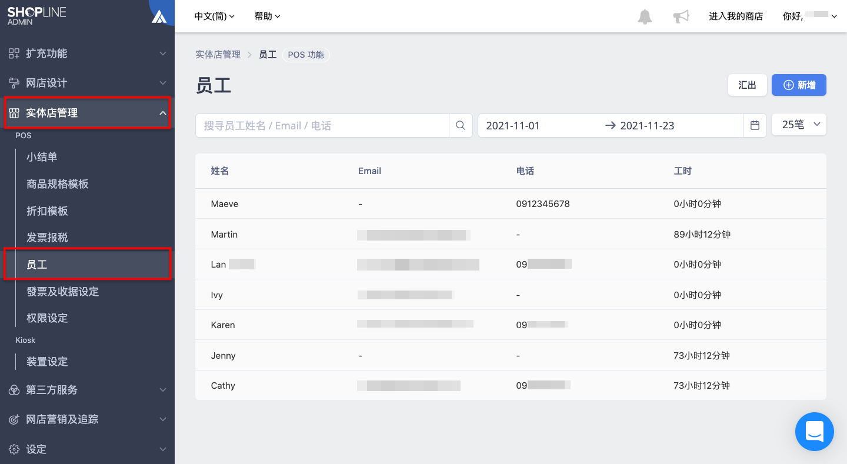The image size is (847, 464).
Task: Click the SHOPLINE Admin logo
Action: coord(36,16)
